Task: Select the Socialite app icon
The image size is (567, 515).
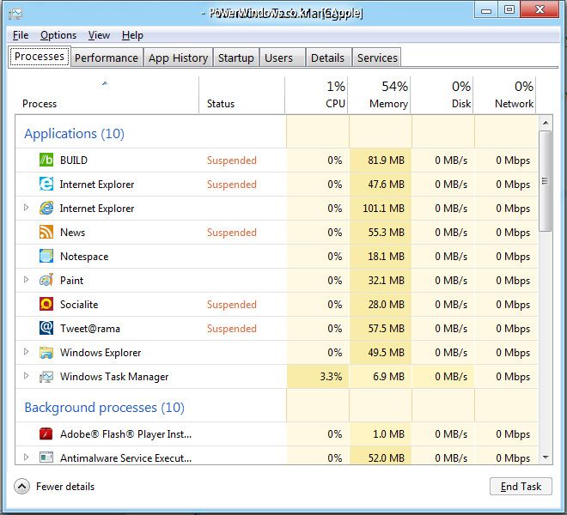Action: pos(46,305)
